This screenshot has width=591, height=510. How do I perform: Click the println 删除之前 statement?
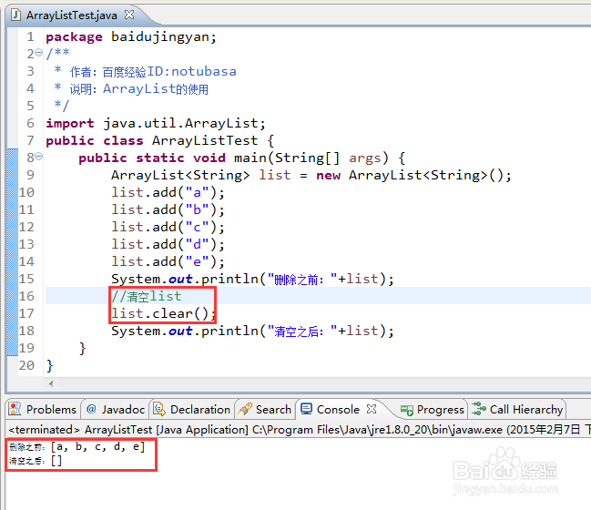(252, 280)
